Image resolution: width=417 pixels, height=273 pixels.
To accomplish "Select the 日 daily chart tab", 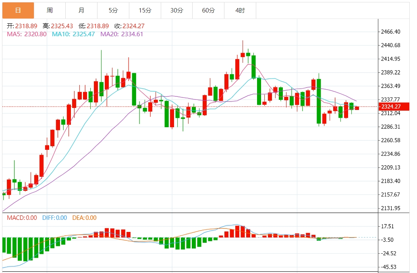I will [18, 10].
